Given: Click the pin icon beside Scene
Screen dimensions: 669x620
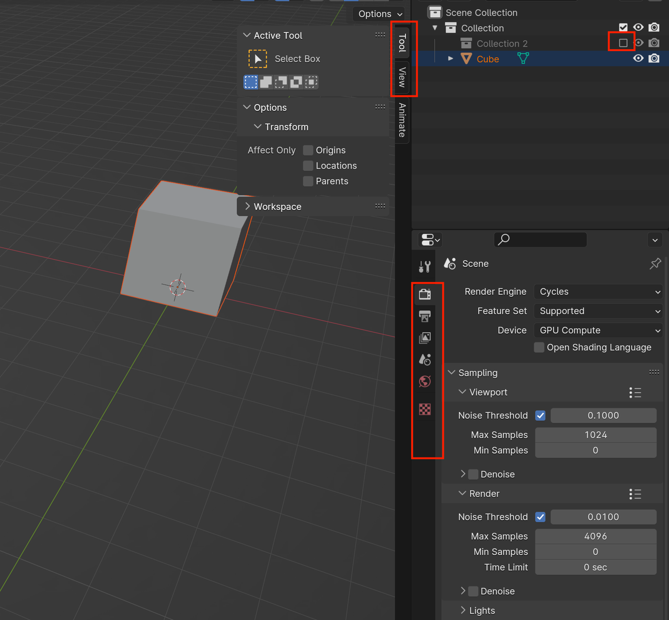Looking at the screenshot, I should point(655,264).
